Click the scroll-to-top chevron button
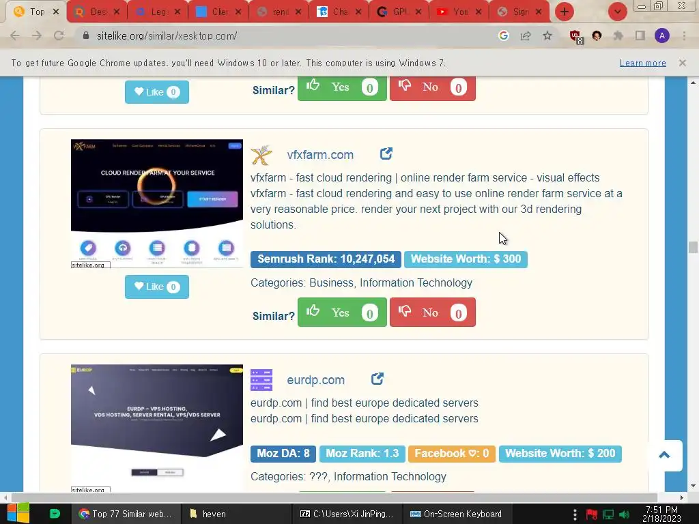 tap(664, 455)
